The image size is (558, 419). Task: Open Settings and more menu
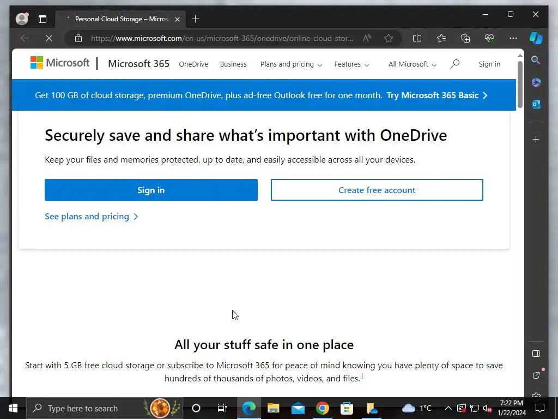[x=513, y=38]
